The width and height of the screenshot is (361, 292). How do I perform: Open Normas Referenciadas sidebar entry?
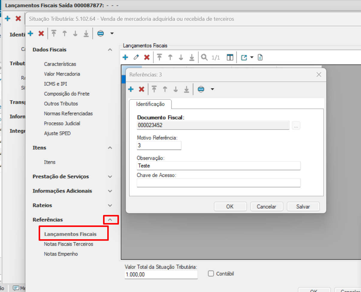coord(68,114)
